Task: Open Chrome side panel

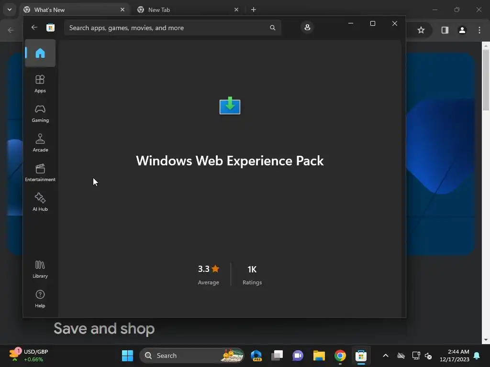Action: pyautogui.click(x=445, y=30)
